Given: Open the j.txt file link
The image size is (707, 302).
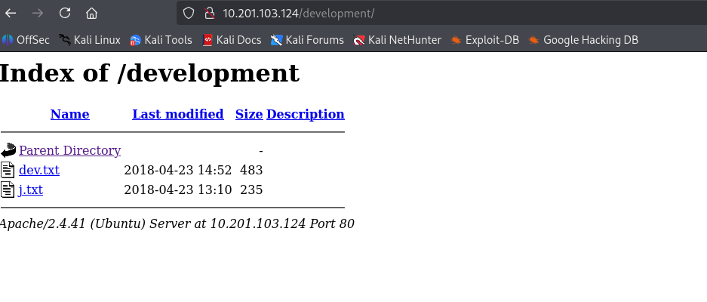Looking at the screenshot, I should coord(31,190).
